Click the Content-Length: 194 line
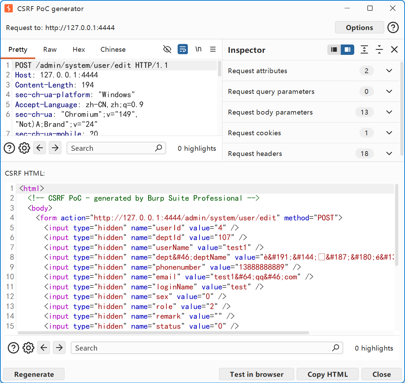 pos(55,85)
